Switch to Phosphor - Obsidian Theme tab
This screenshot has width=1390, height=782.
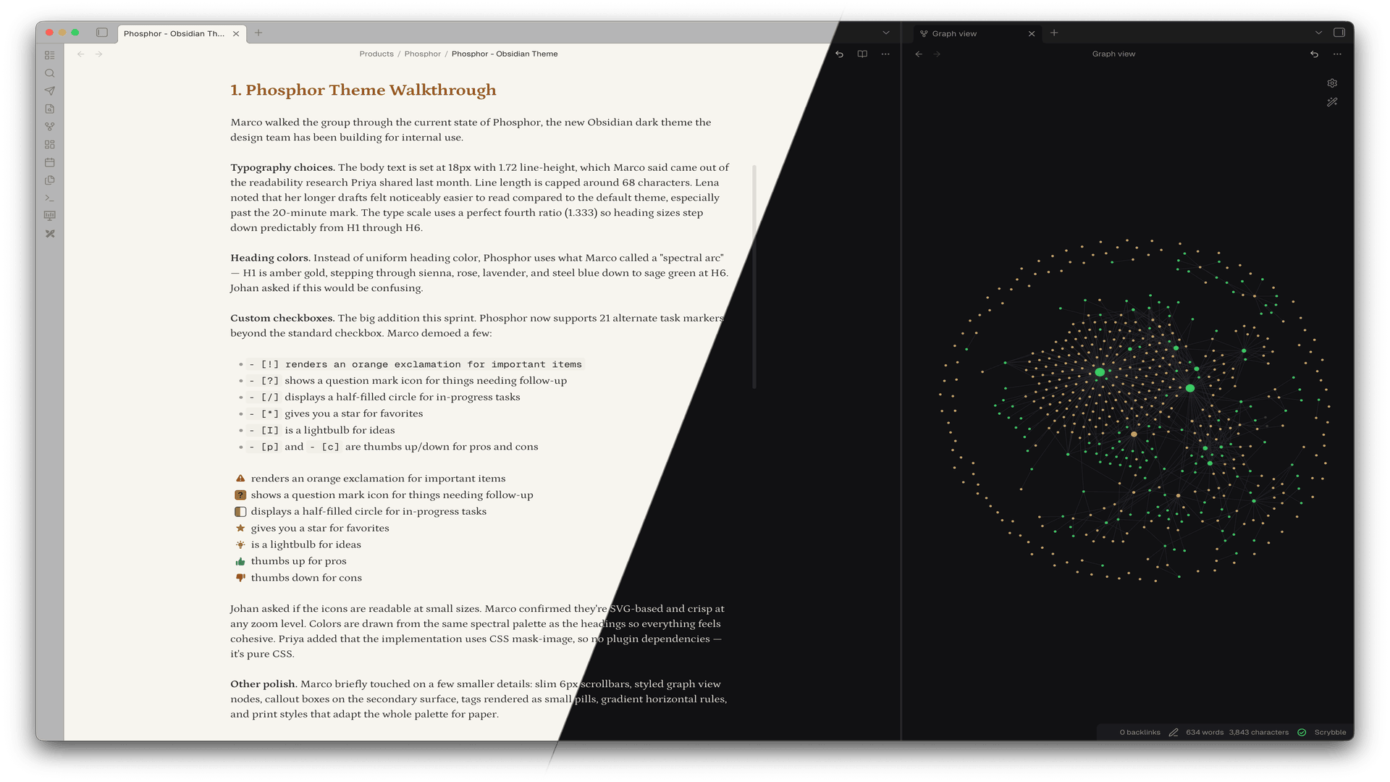pos(174,33)
